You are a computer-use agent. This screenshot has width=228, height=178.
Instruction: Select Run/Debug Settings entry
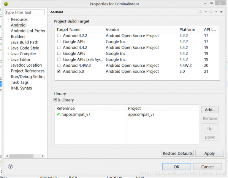click(28, 77)
